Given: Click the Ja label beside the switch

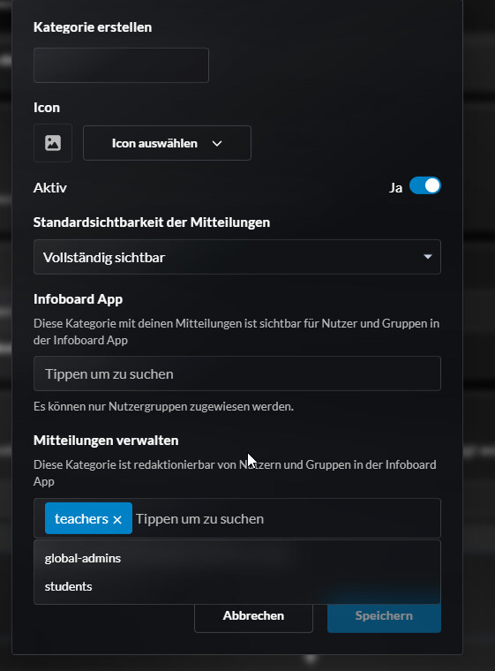Looking at the screenshot, I should click(x=396, y=188).
